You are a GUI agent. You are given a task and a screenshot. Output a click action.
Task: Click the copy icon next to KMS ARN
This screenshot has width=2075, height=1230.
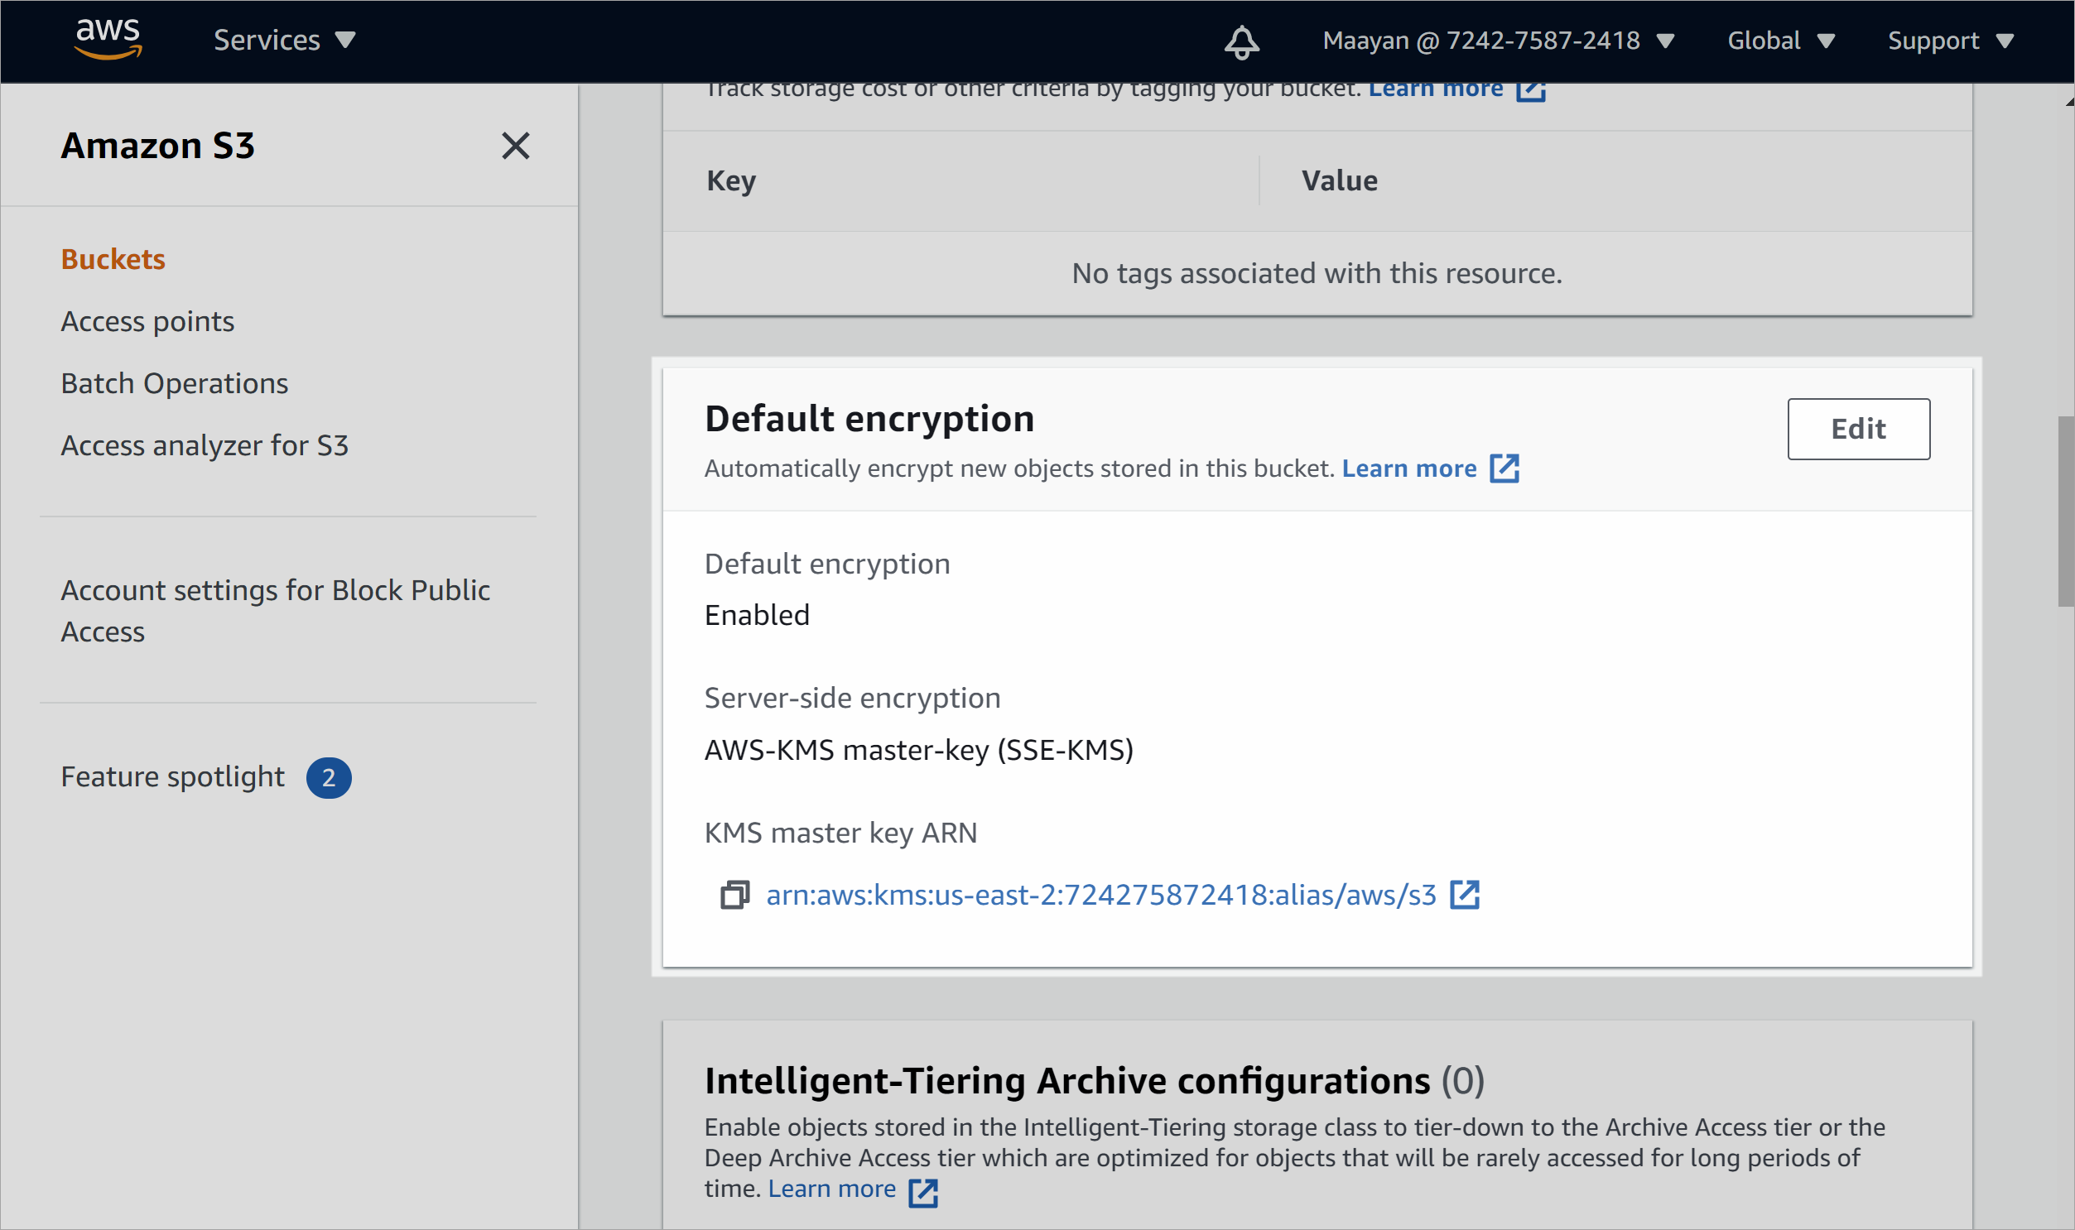click(734, 895)
